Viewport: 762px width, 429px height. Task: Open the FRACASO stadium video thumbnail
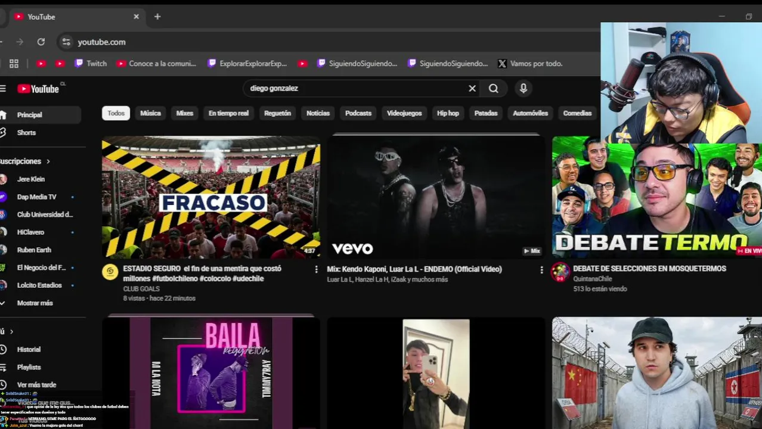[211, 197]
